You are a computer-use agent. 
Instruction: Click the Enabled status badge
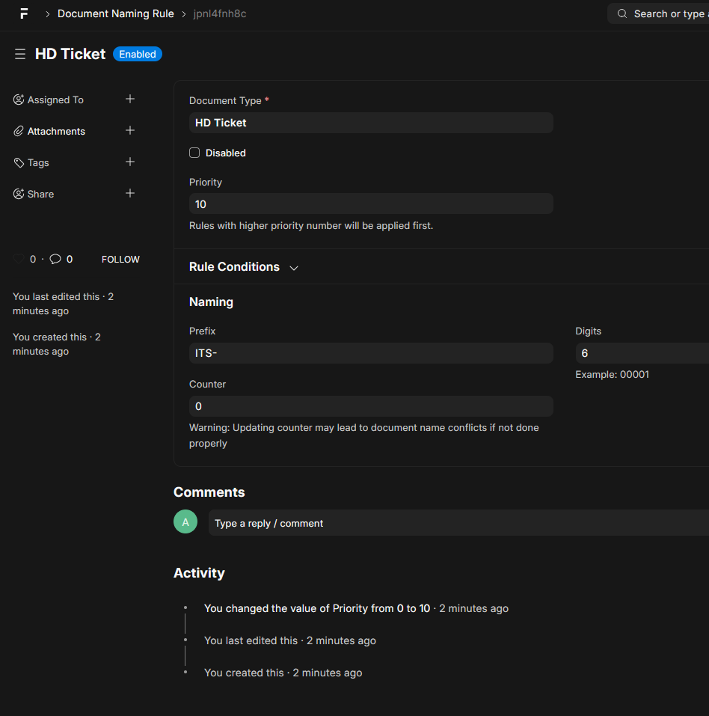tap(138, 54)
